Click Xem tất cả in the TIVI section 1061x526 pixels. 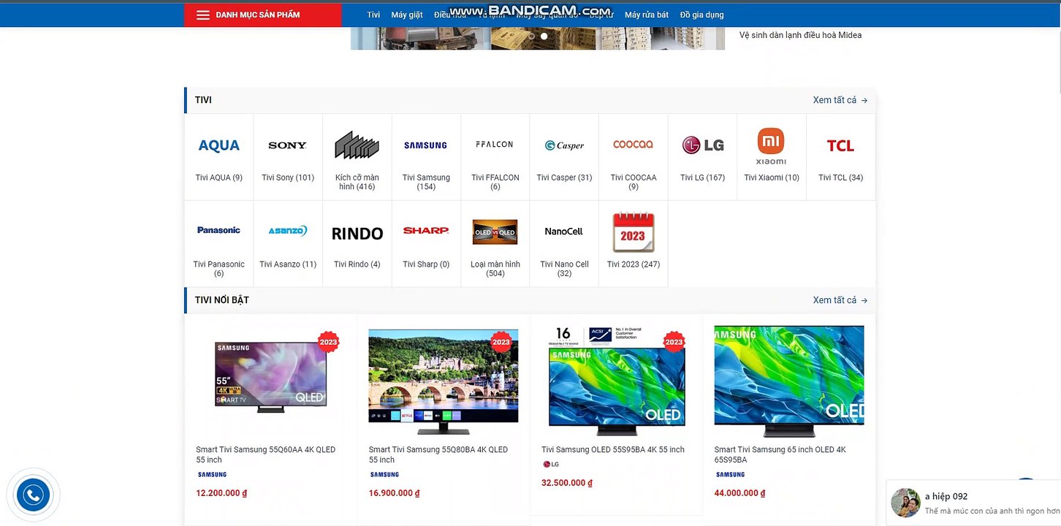[x=840, y=100]
